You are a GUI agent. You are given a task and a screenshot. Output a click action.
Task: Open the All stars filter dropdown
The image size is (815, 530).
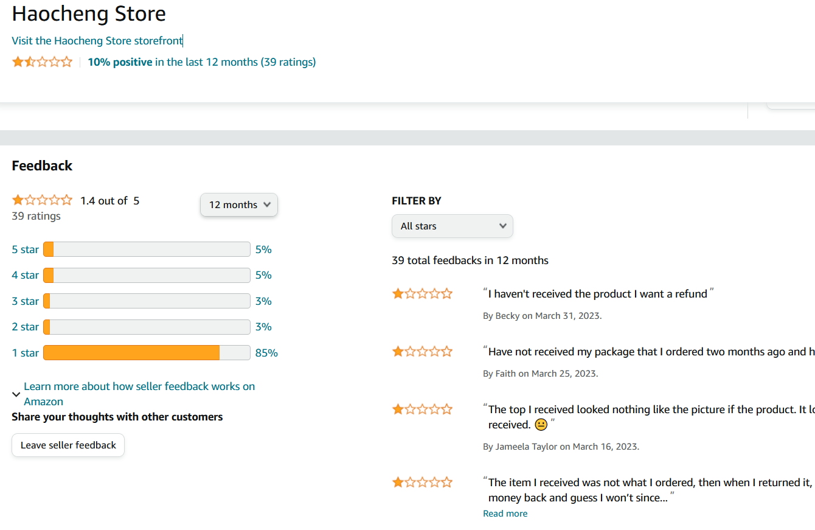(x=452, y=226)
